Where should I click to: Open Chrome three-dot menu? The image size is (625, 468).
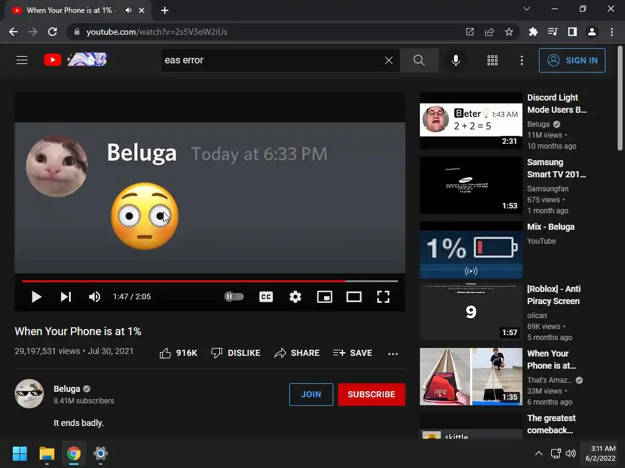point(612,32)
